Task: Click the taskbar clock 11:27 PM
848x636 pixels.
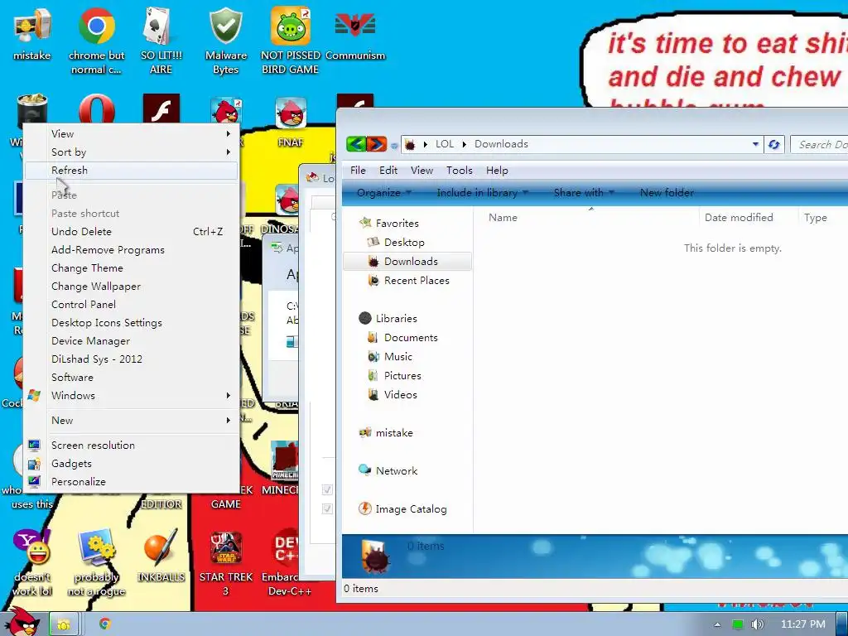Action: (x=802, y=624)
